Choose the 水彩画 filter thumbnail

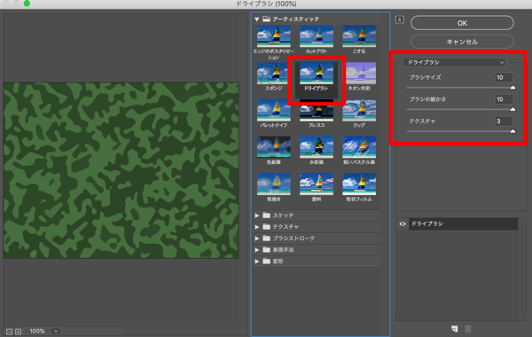point(317,147)
